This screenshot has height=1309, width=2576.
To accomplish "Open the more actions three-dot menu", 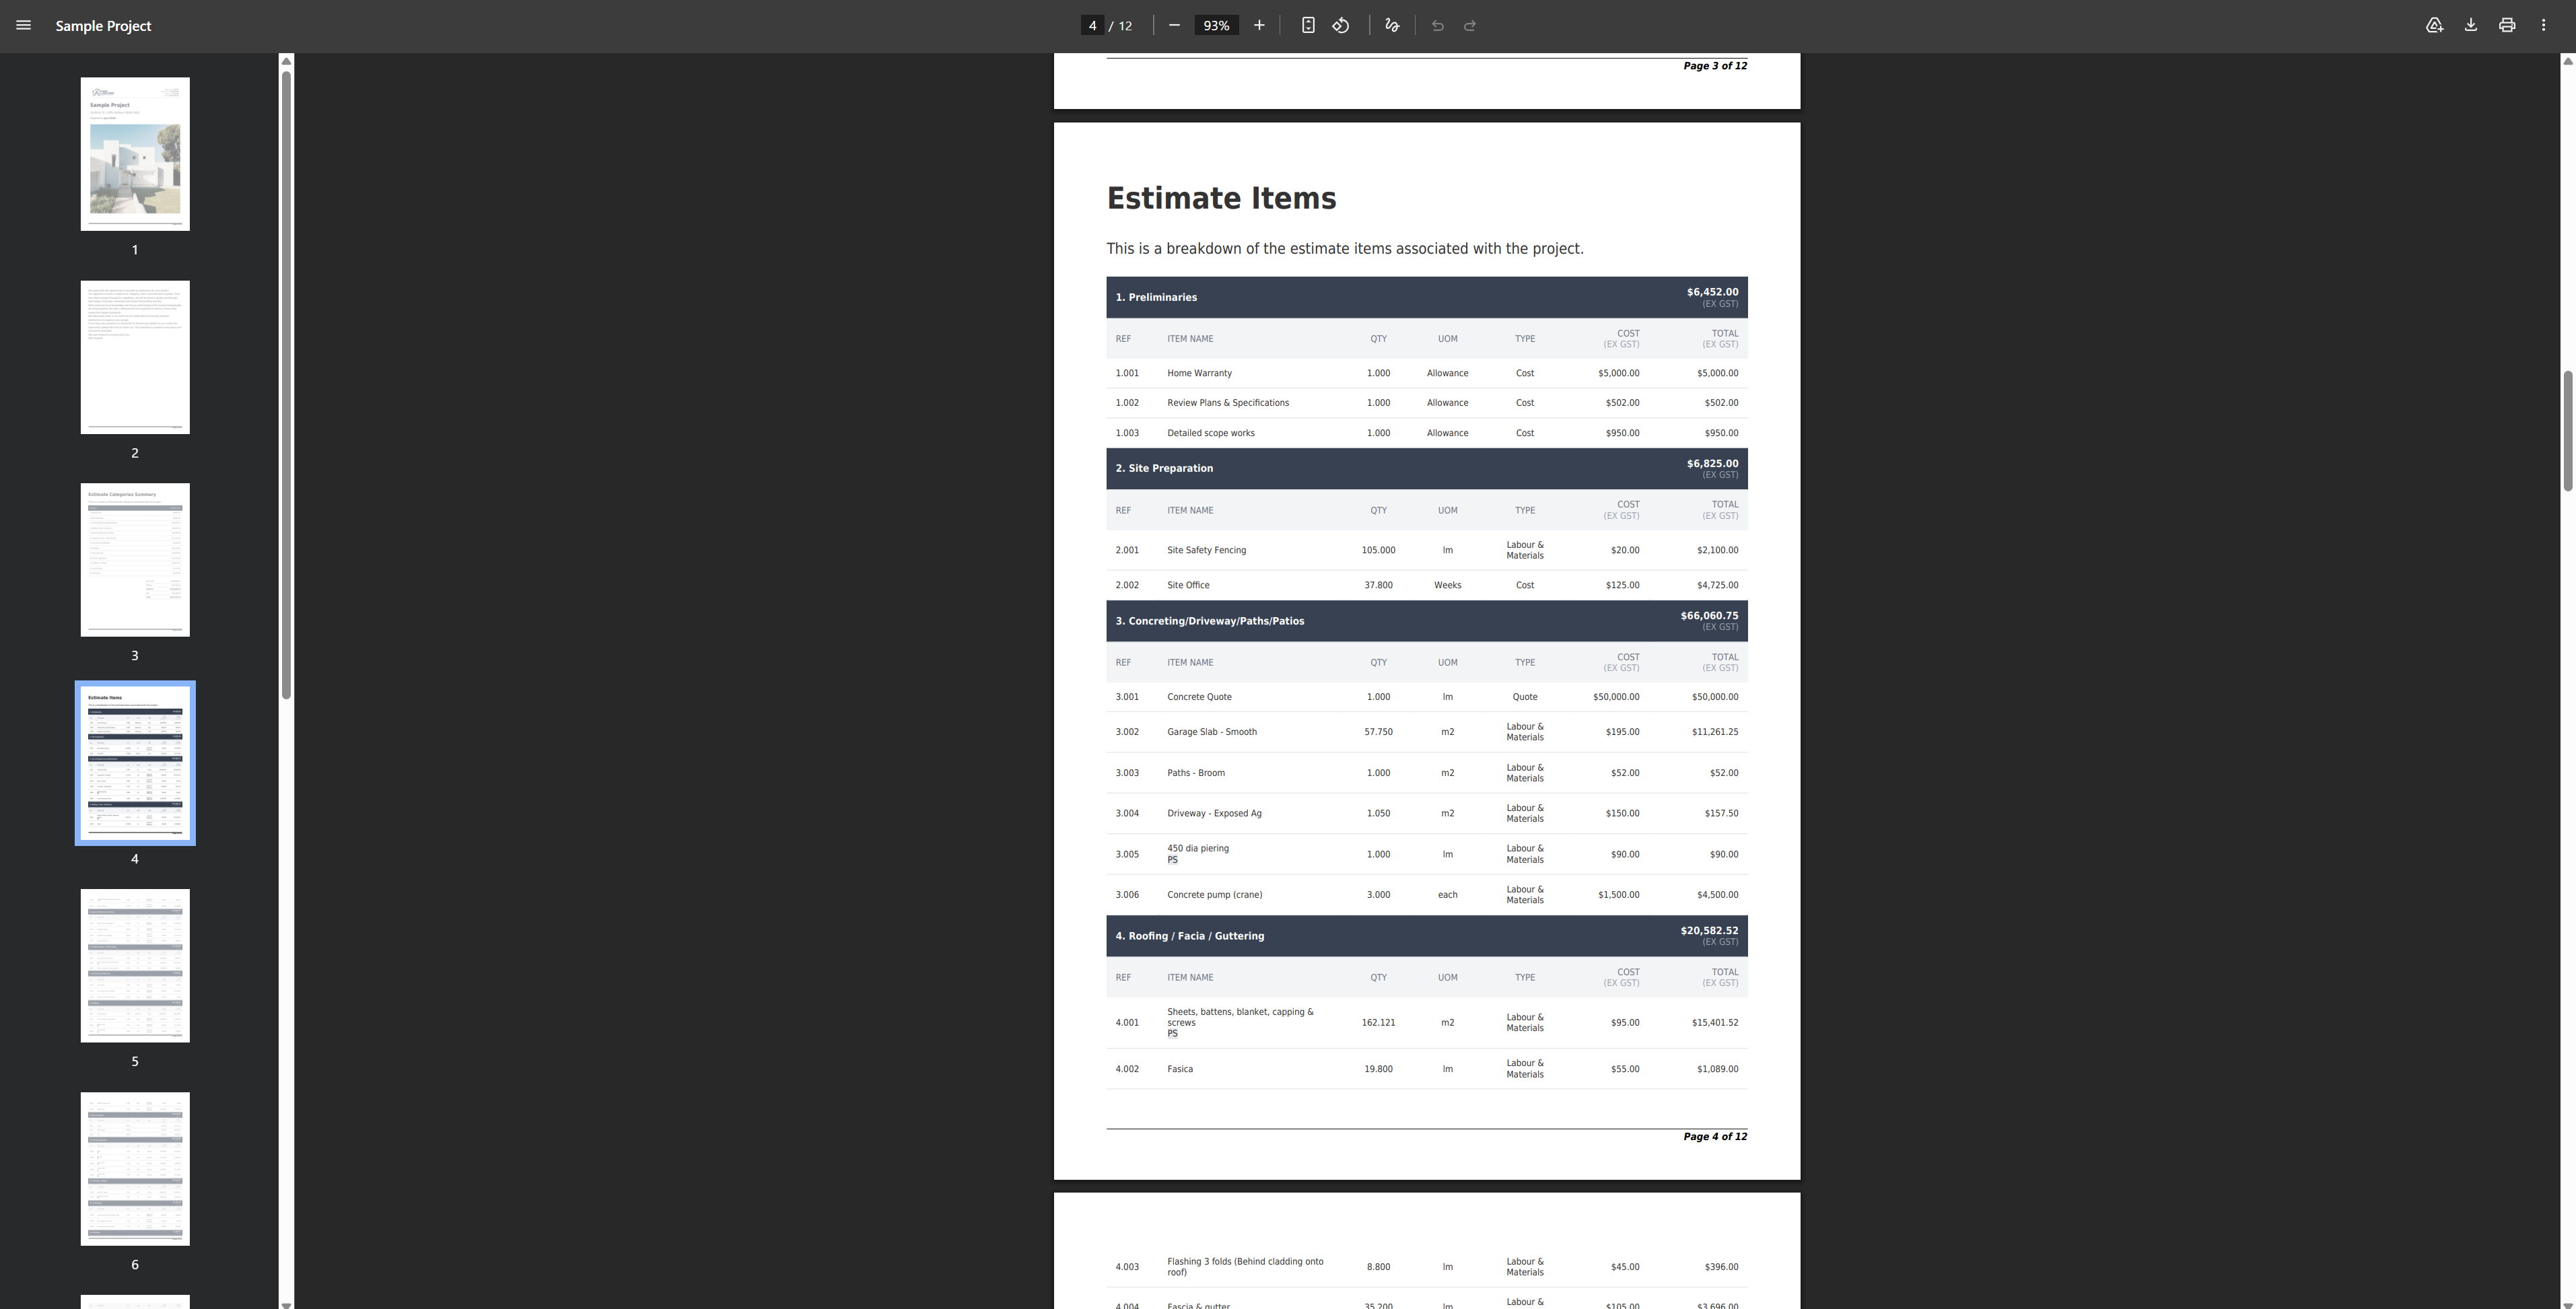I will pyautogui.click(x=2543, y=25).
